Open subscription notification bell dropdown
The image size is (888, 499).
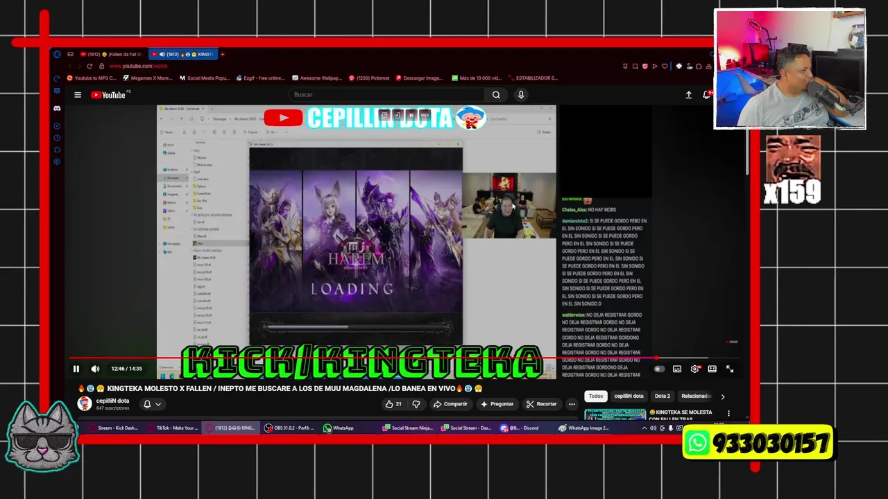pyautogui.click(x=152, y=404)
